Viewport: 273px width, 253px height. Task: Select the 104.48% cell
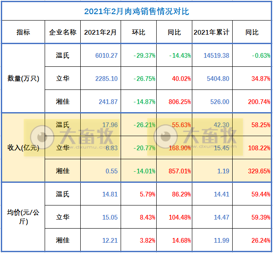coord(180,217)
